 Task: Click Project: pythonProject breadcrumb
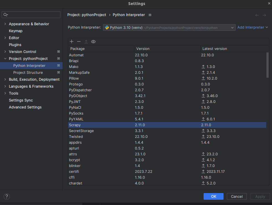(87, 15)
